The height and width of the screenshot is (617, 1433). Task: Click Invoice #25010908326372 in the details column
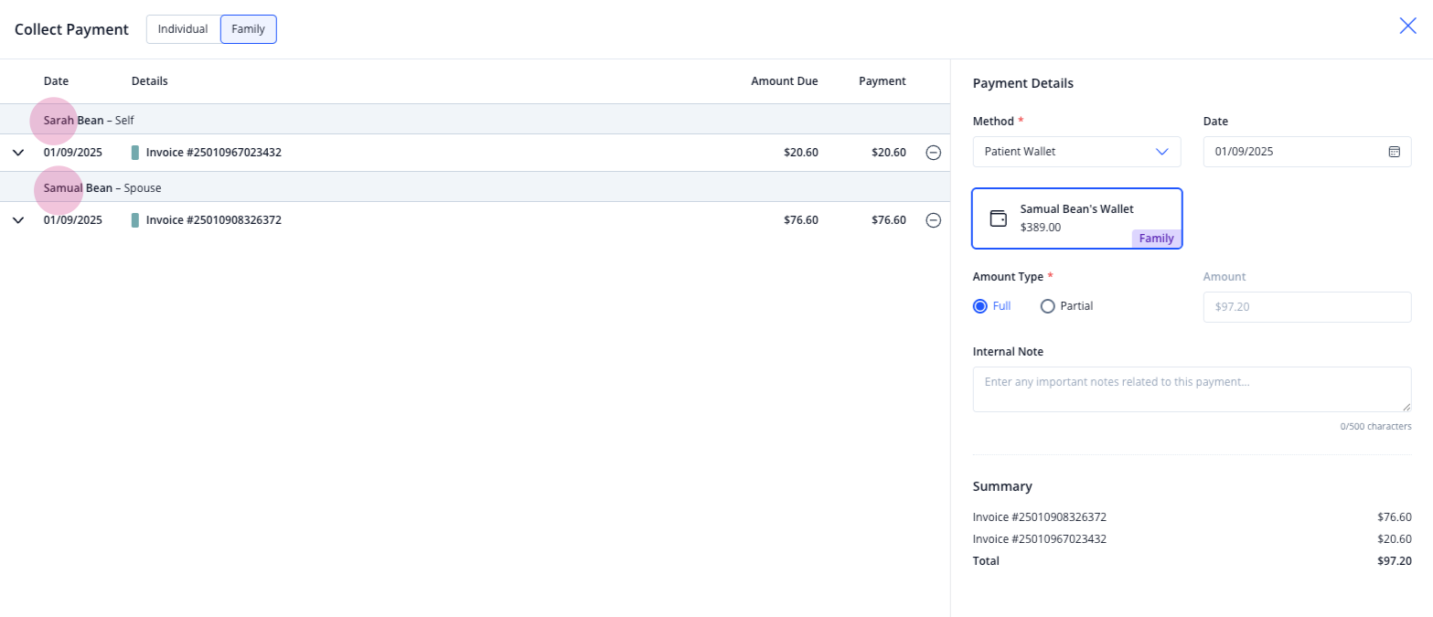point(214,220)
